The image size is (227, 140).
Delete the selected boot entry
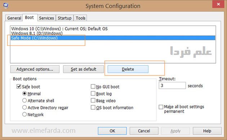tap(128, 69)
